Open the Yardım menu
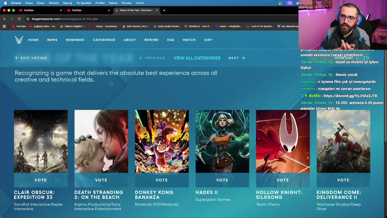The image size is (387, 218). 140,3
